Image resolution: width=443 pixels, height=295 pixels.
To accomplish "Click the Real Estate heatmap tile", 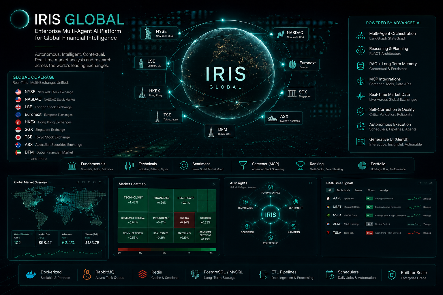I will coord(161,235).
